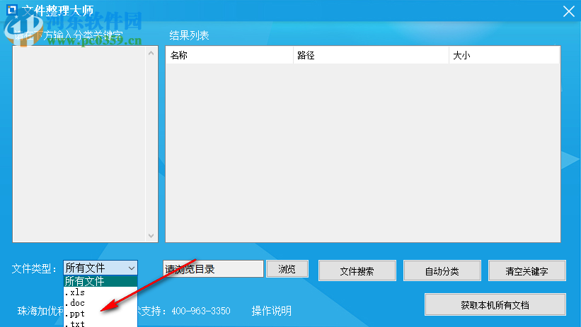
Task: Focus the 请浏览目录 directory input field
Action: (213, 269)
